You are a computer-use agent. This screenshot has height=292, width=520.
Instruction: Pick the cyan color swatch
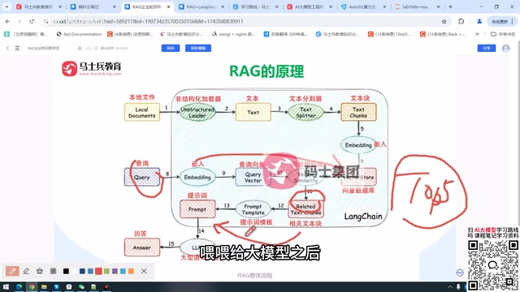click(x=123, y=271)
